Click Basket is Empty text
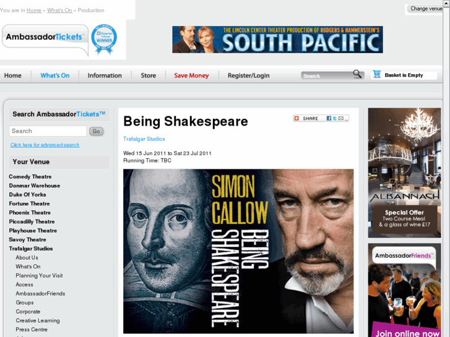The width and height of the screenshot is (450, 337). [404, 75]
